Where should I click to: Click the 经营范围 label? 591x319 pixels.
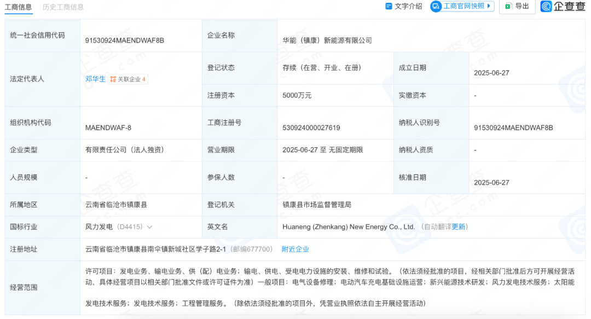point(24,287)
